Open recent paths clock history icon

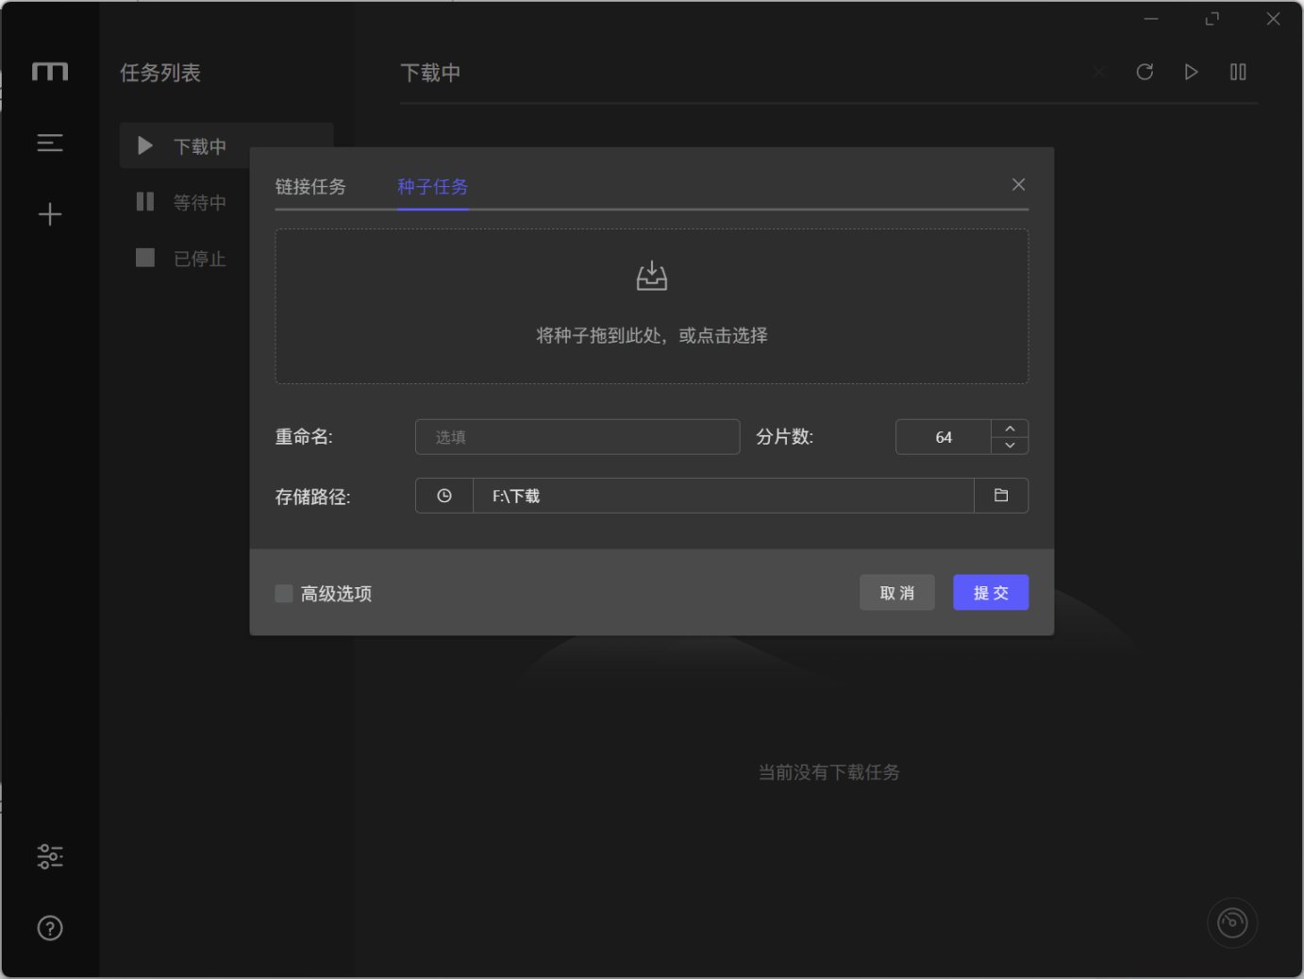[444, 496]
